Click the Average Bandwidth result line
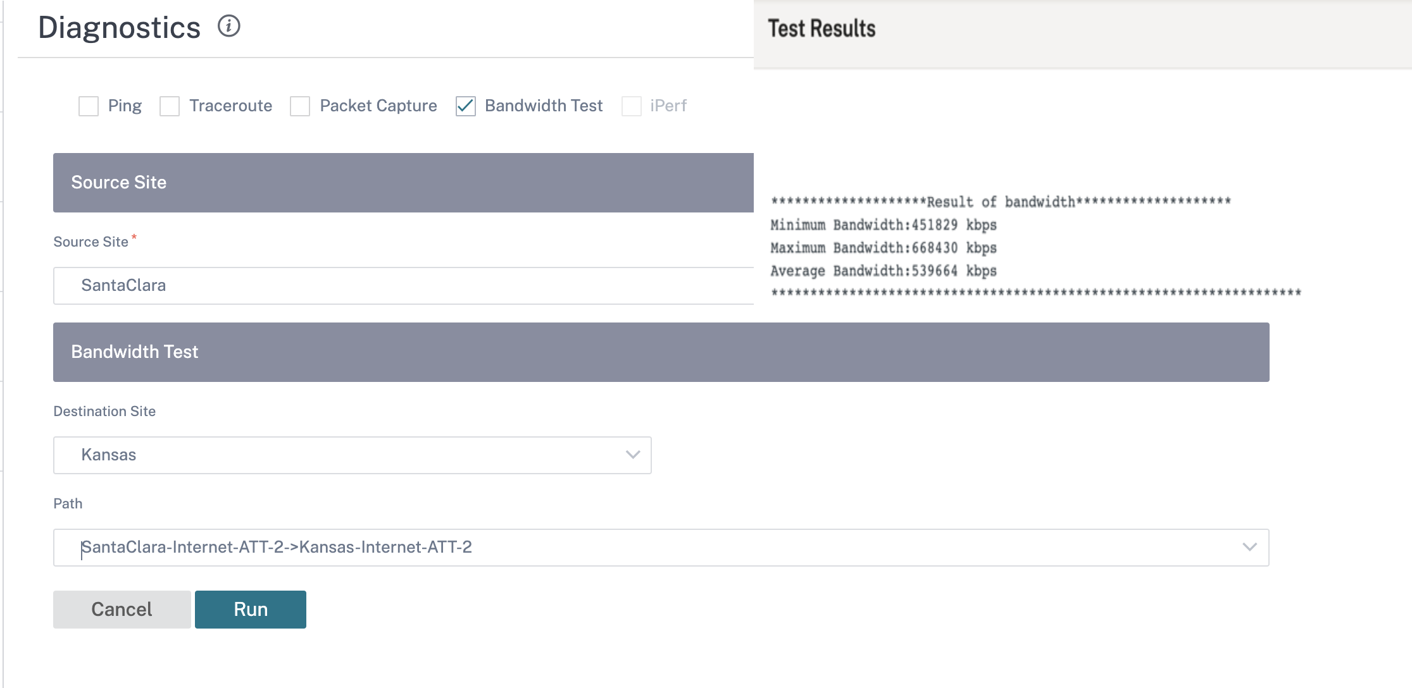The width and height of the screenshot is (1412, 688). click(884, 271)
